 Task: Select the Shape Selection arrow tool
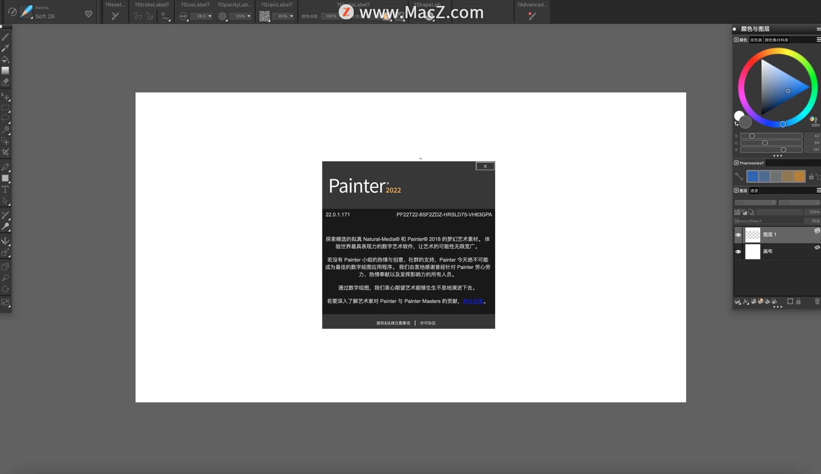coord(5,201)
